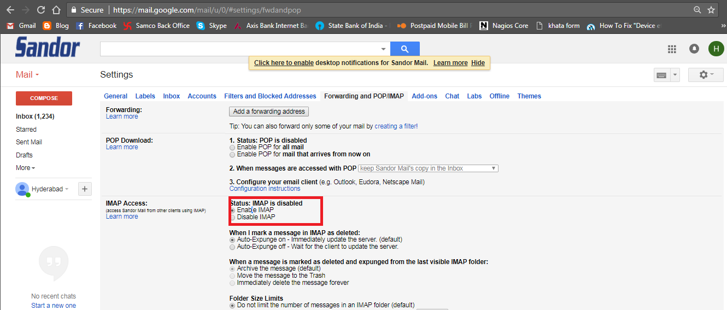Screen dimensions: 727x310
Task: Click inside the mail search field
Action: click(x=241, y=49)
